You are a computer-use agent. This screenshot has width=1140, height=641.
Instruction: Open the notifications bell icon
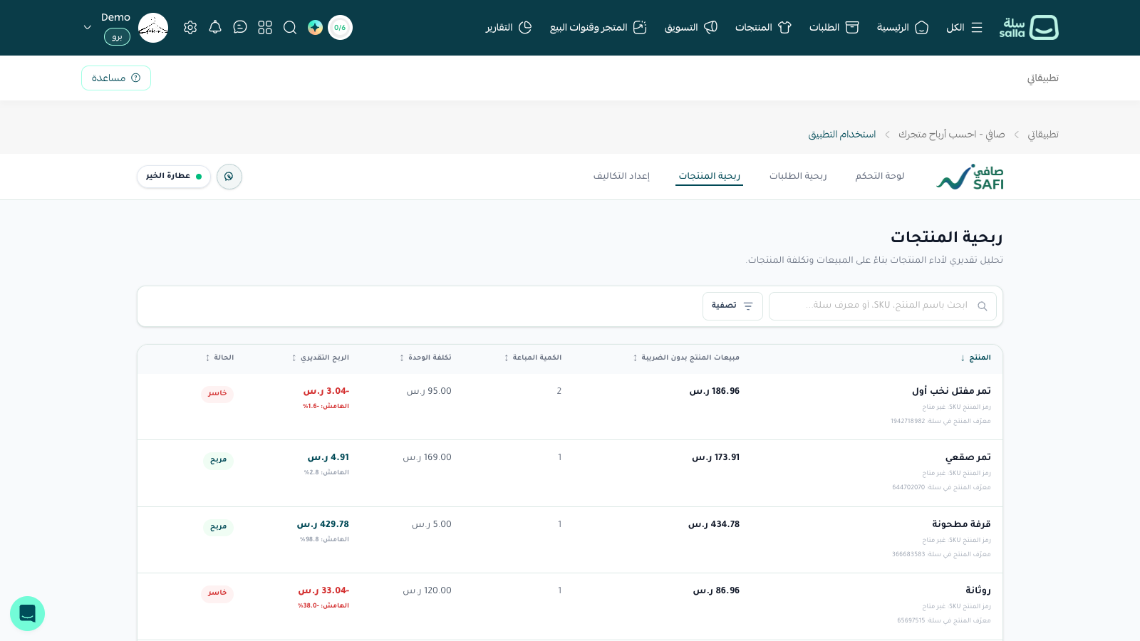click(x=215, y=28)
